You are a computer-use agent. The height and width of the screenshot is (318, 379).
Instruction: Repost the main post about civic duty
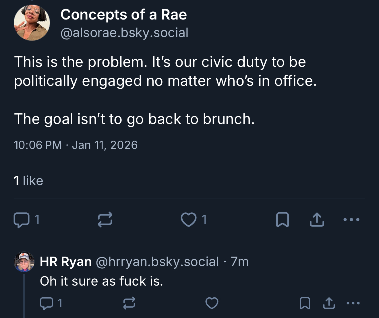[105, 220]
